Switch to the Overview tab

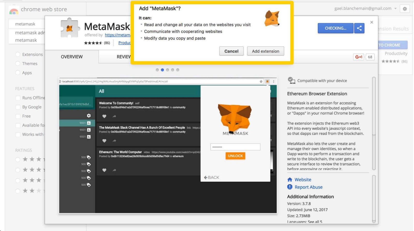coord(72,57)
